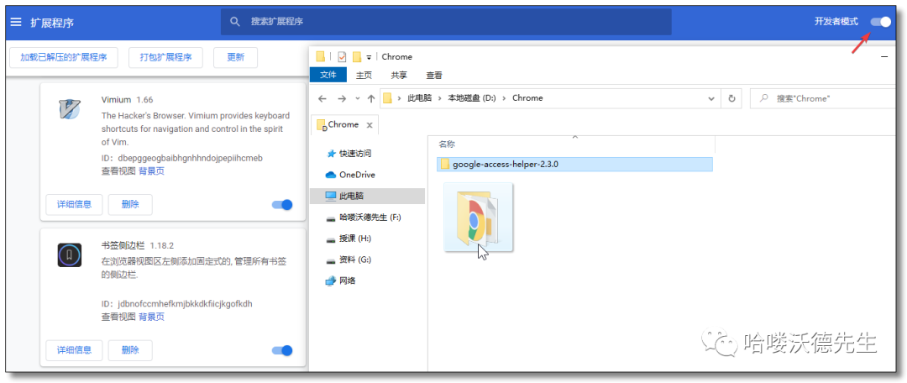Select 资料 (G:) drive
This screenshot has height=383, width=907.
(355, 260)
